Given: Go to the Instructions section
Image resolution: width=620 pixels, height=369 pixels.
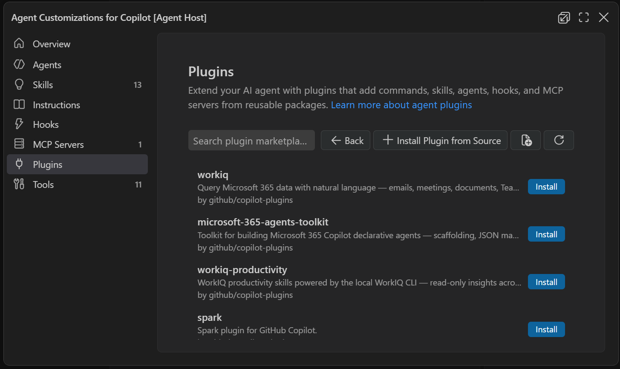Looking at the screenshot, I should (x=77, y=104).
